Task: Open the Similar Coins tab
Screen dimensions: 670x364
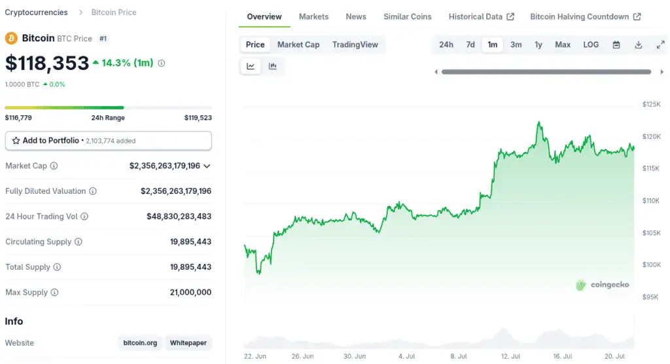Action: click(x=407, y=16)
